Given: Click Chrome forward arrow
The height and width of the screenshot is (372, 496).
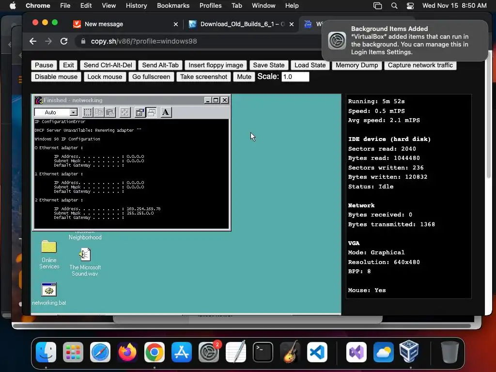Looking at the screenshot, I should pos(48,41).
